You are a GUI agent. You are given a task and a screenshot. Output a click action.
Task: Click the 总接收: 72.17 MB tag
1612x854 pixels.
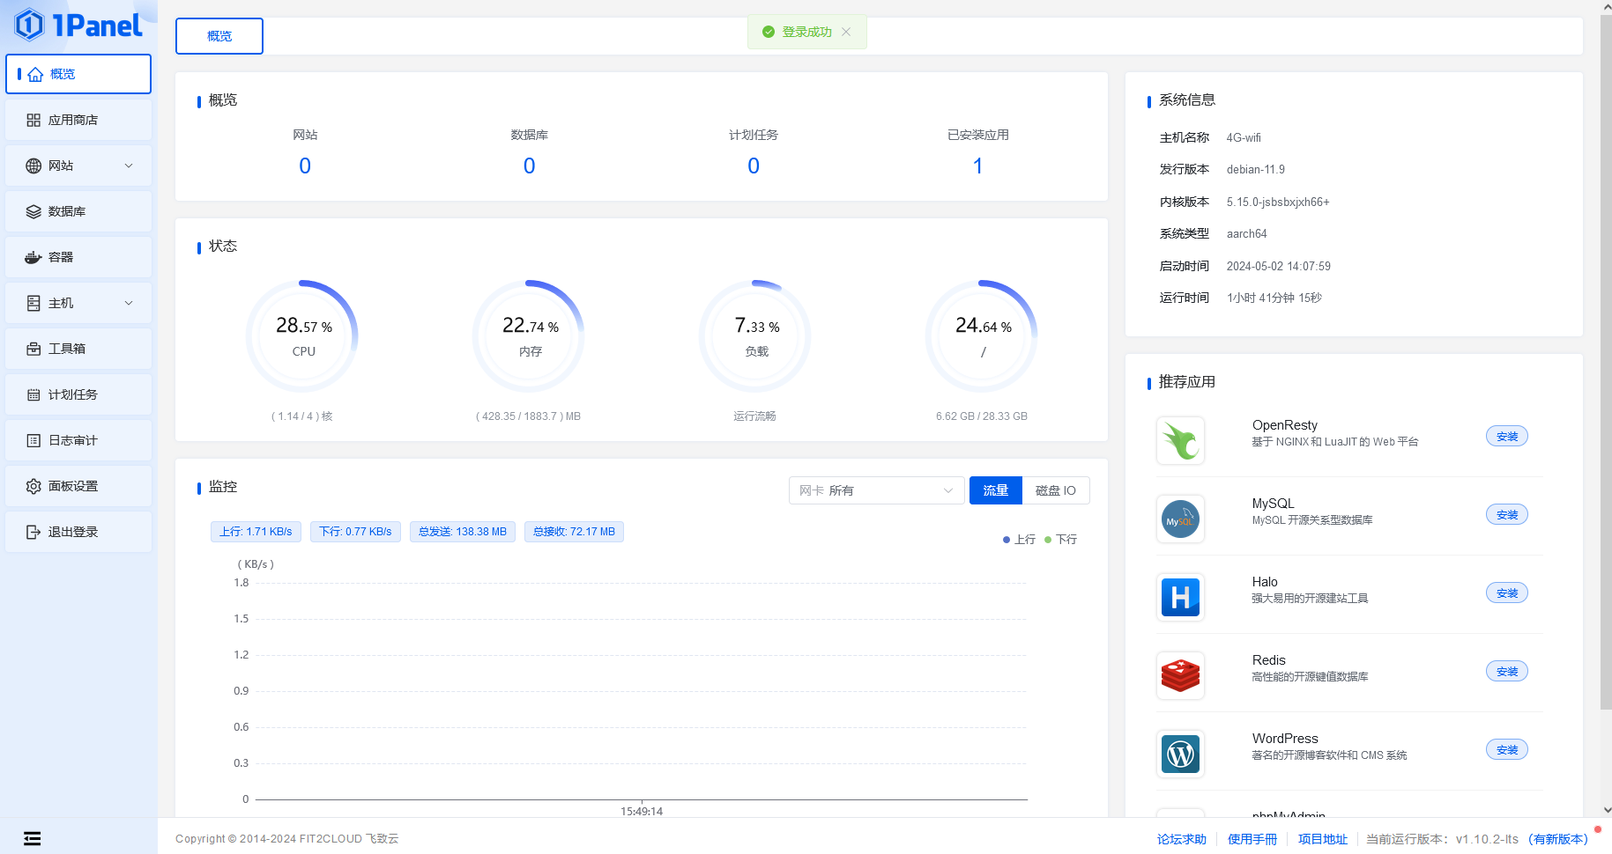574,532
